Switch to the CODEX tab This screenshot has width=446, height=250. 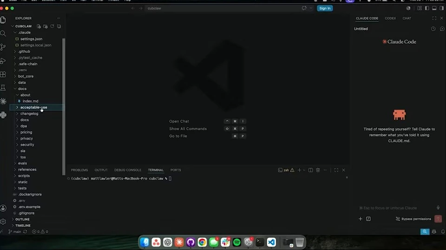390,18
